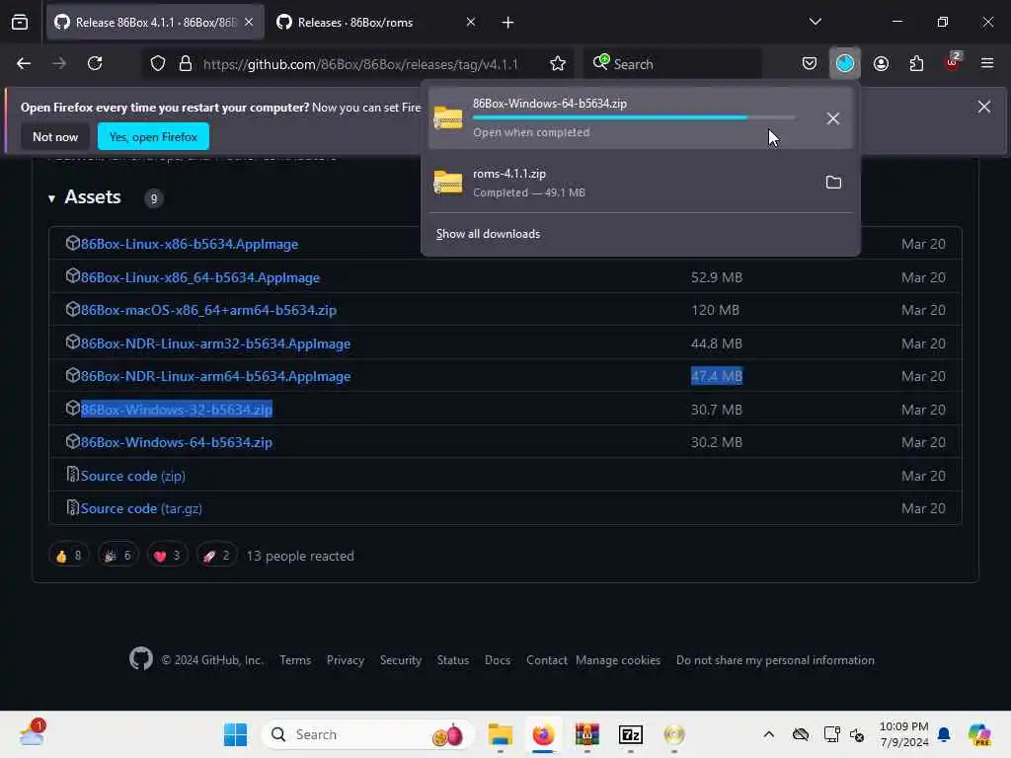Open the Firefox hamburger menu
Screen dimensions: 1011x758
pos(987,64)
